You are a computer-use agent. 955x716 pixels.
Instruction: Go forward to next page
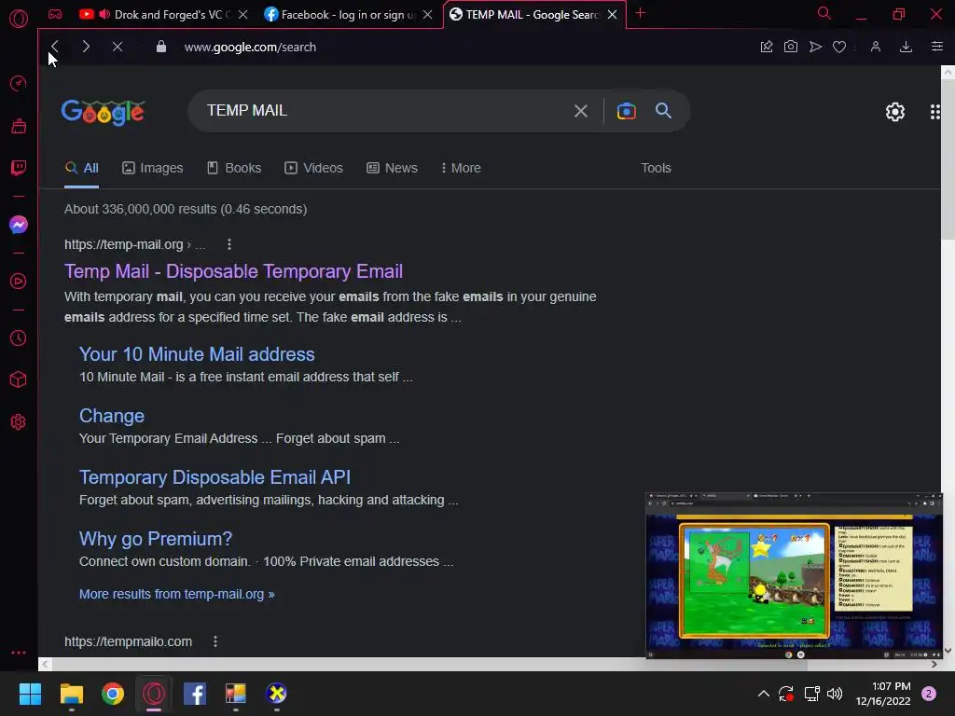(86, 47)
